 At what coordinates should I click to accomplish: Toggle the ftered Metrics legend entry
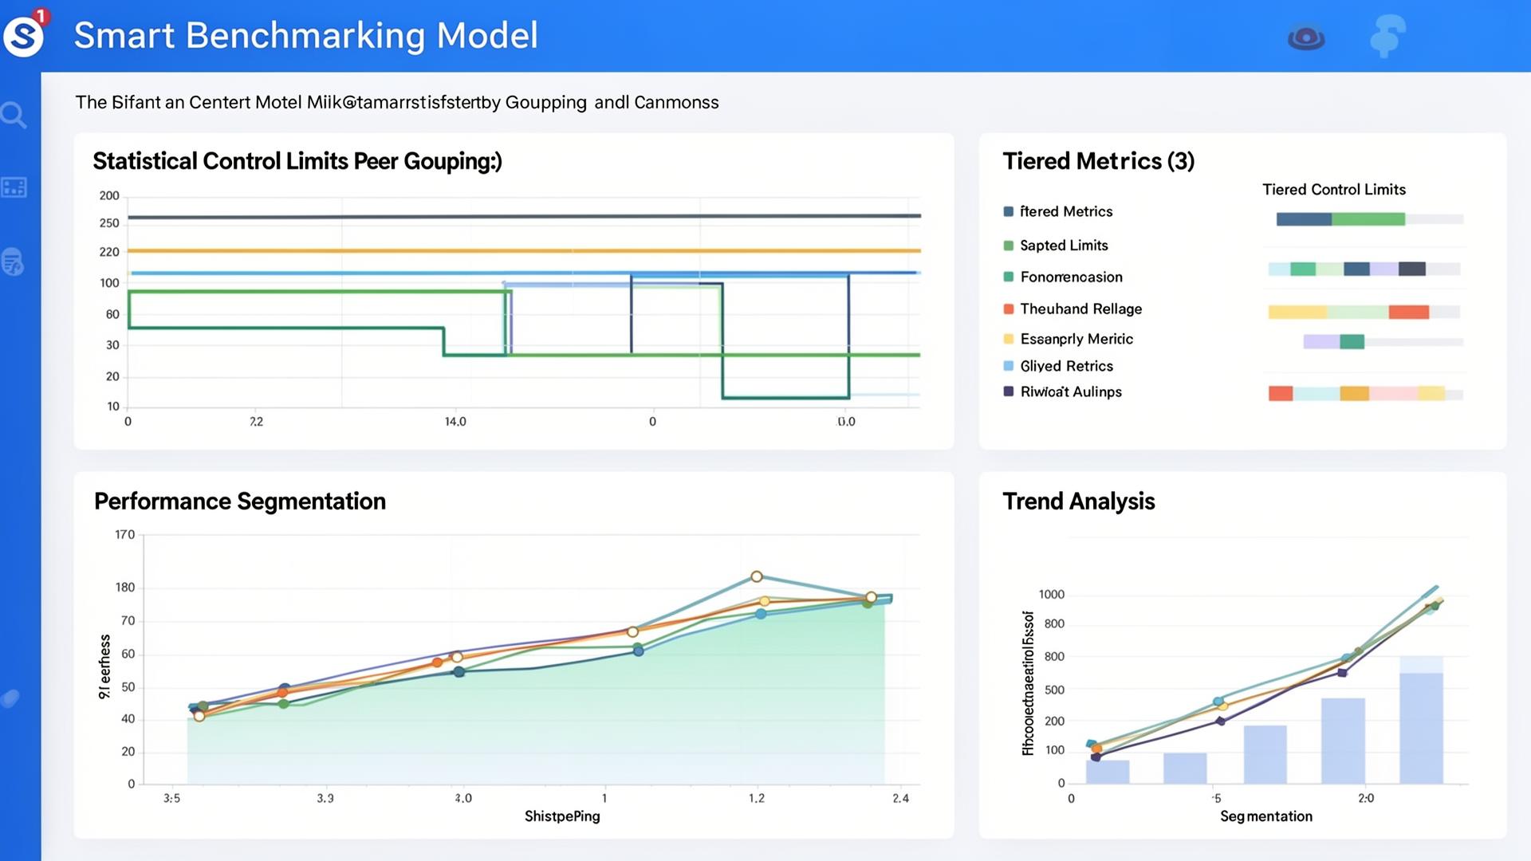pyautogui.click(x=1058, y=211)
